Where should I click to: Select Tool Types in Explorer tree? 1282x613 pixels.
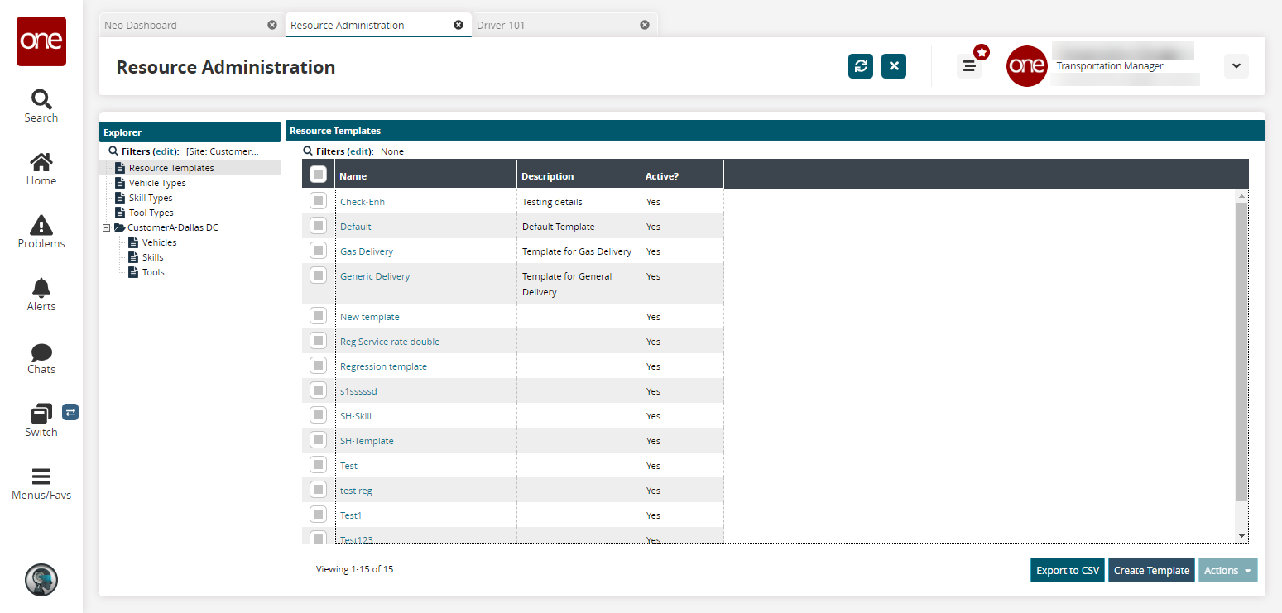pos(151,213)
